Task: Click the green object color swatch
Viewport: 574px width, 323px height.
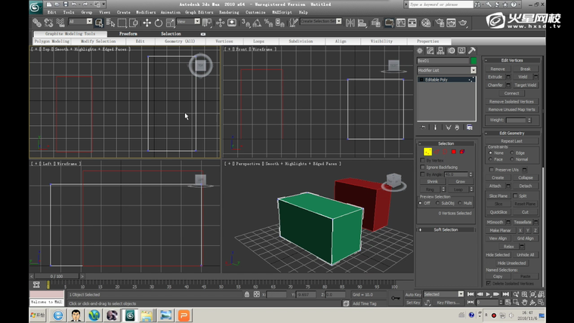Action: [x=474, y=60]
